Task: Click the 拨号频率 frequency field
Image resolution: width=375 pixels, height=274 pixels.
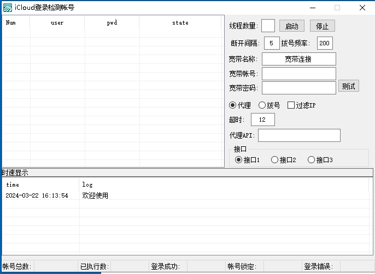Action: pyautogui.click(x=325, y=43)
